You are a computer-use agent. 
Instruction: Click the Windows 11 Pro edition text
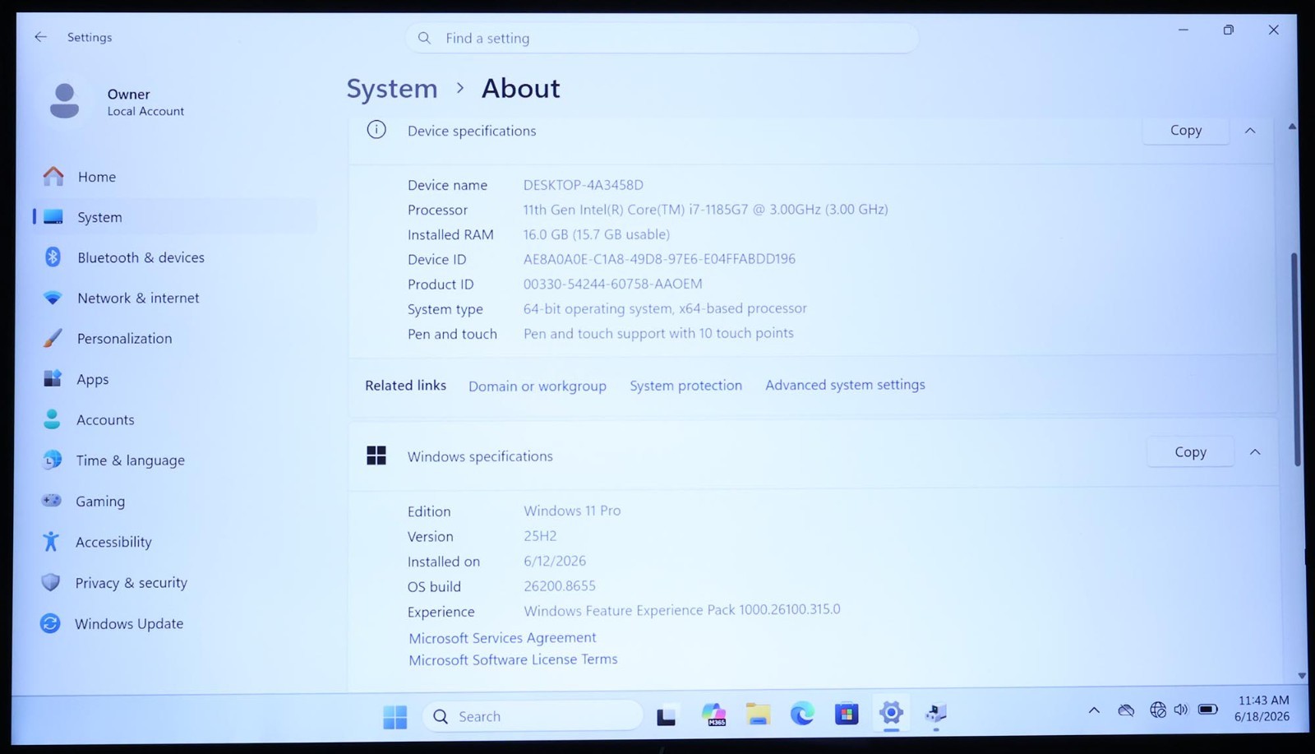pyautogui.click(x=572, y=511)
